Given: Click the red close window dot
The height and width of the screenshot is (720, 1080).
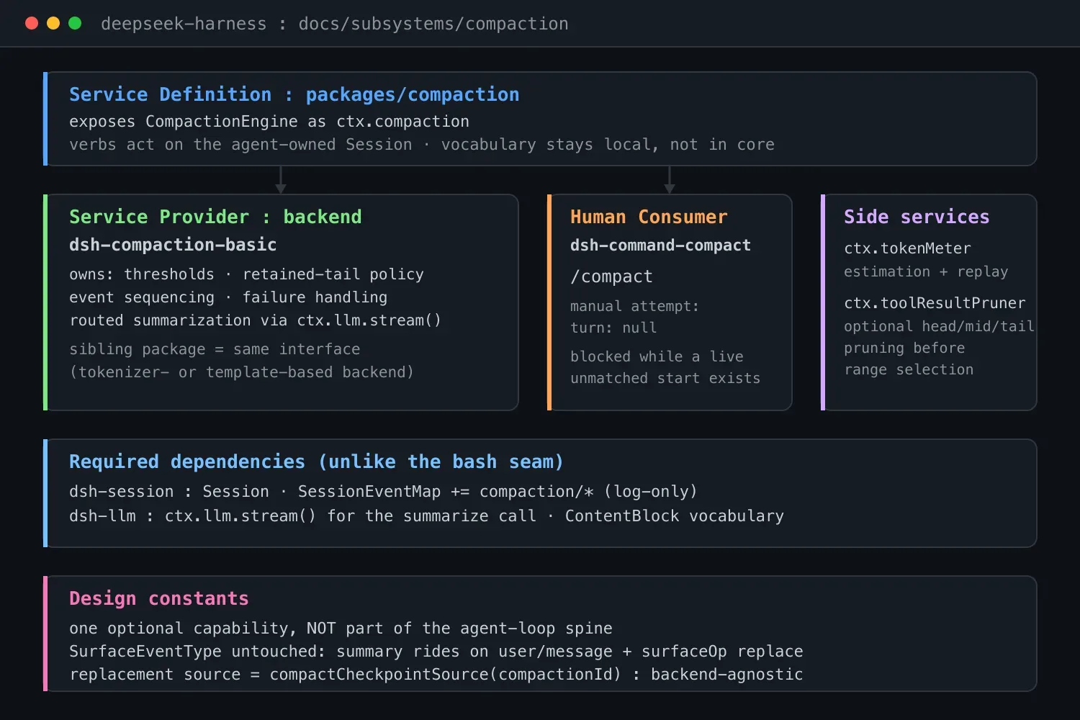Looking at the screenshot, I should coord(32,23).
